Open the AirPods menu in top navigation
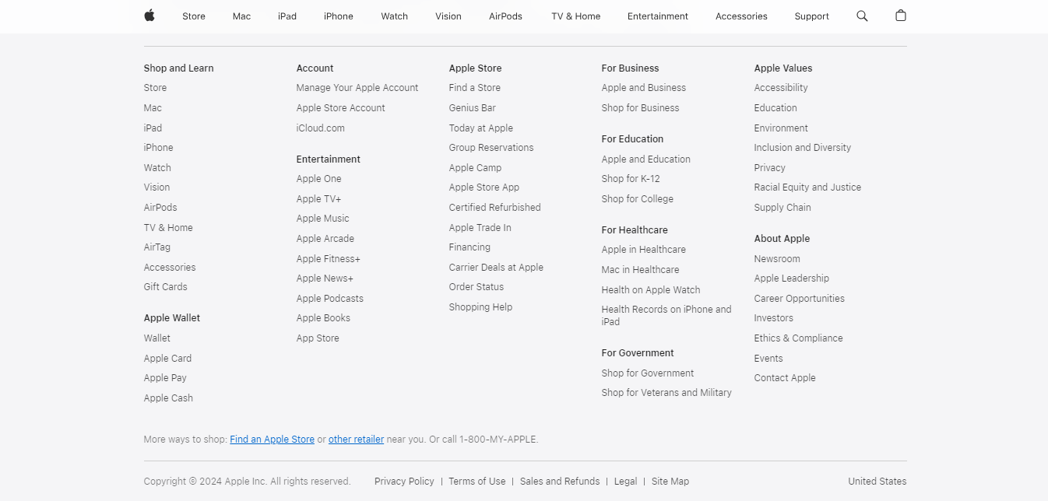Screen dimensions: 1048x501 click(x=506, y=16)
